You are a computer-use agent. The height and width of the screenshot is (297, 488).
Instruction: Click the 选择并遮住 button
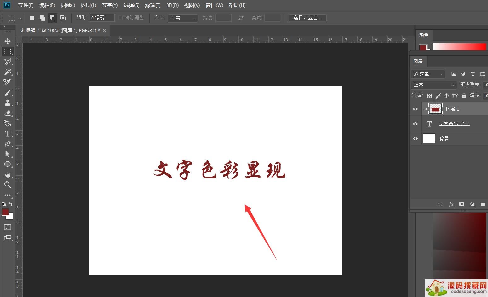[307, 18]
